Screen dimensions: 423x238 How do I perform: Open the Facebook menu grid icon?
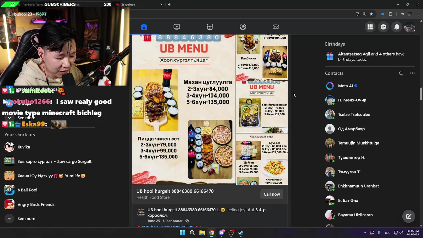pos(370,27)
